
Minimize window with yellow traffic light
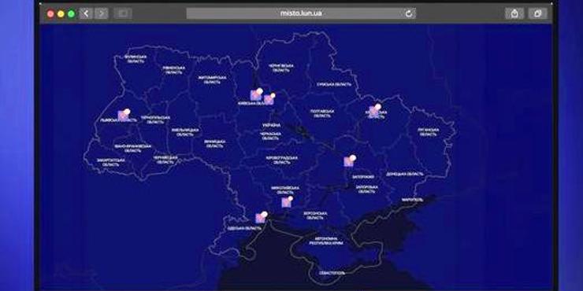coord(61,14)
